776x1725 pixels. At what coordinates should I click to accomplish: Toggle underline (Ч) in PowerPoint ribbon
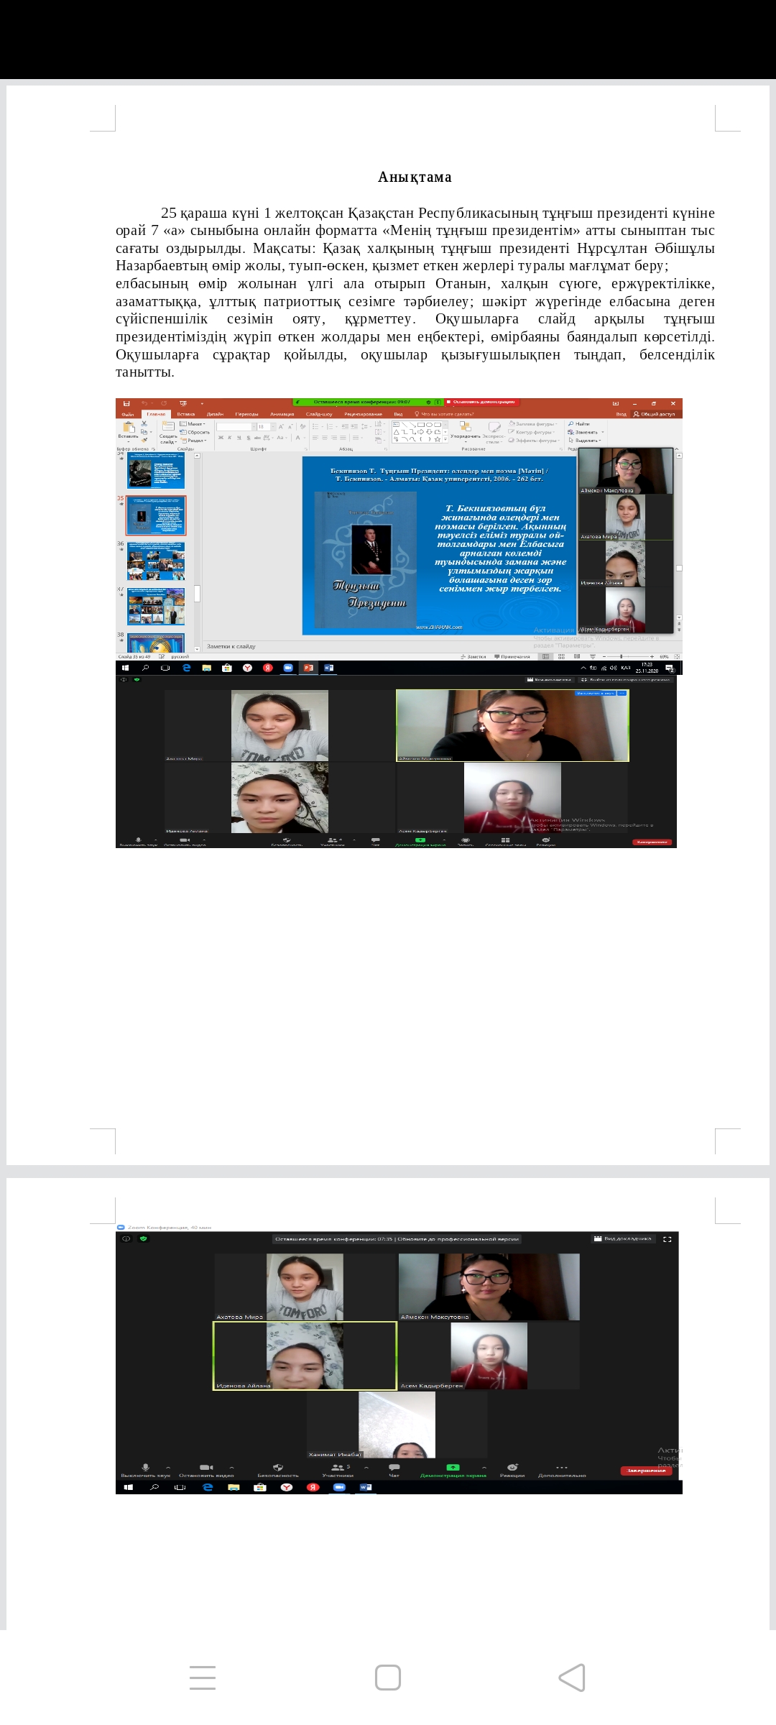click(239, 438)
